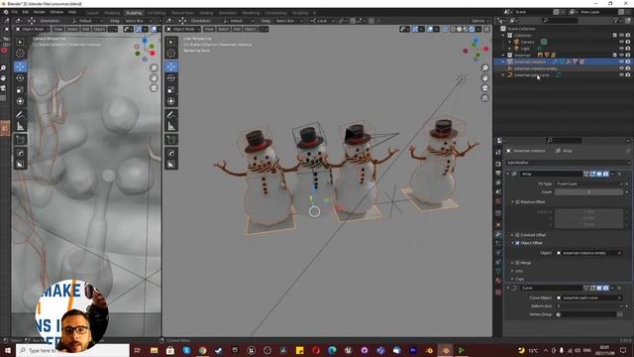Select the Measure tool in left viewport

(20, 127)
